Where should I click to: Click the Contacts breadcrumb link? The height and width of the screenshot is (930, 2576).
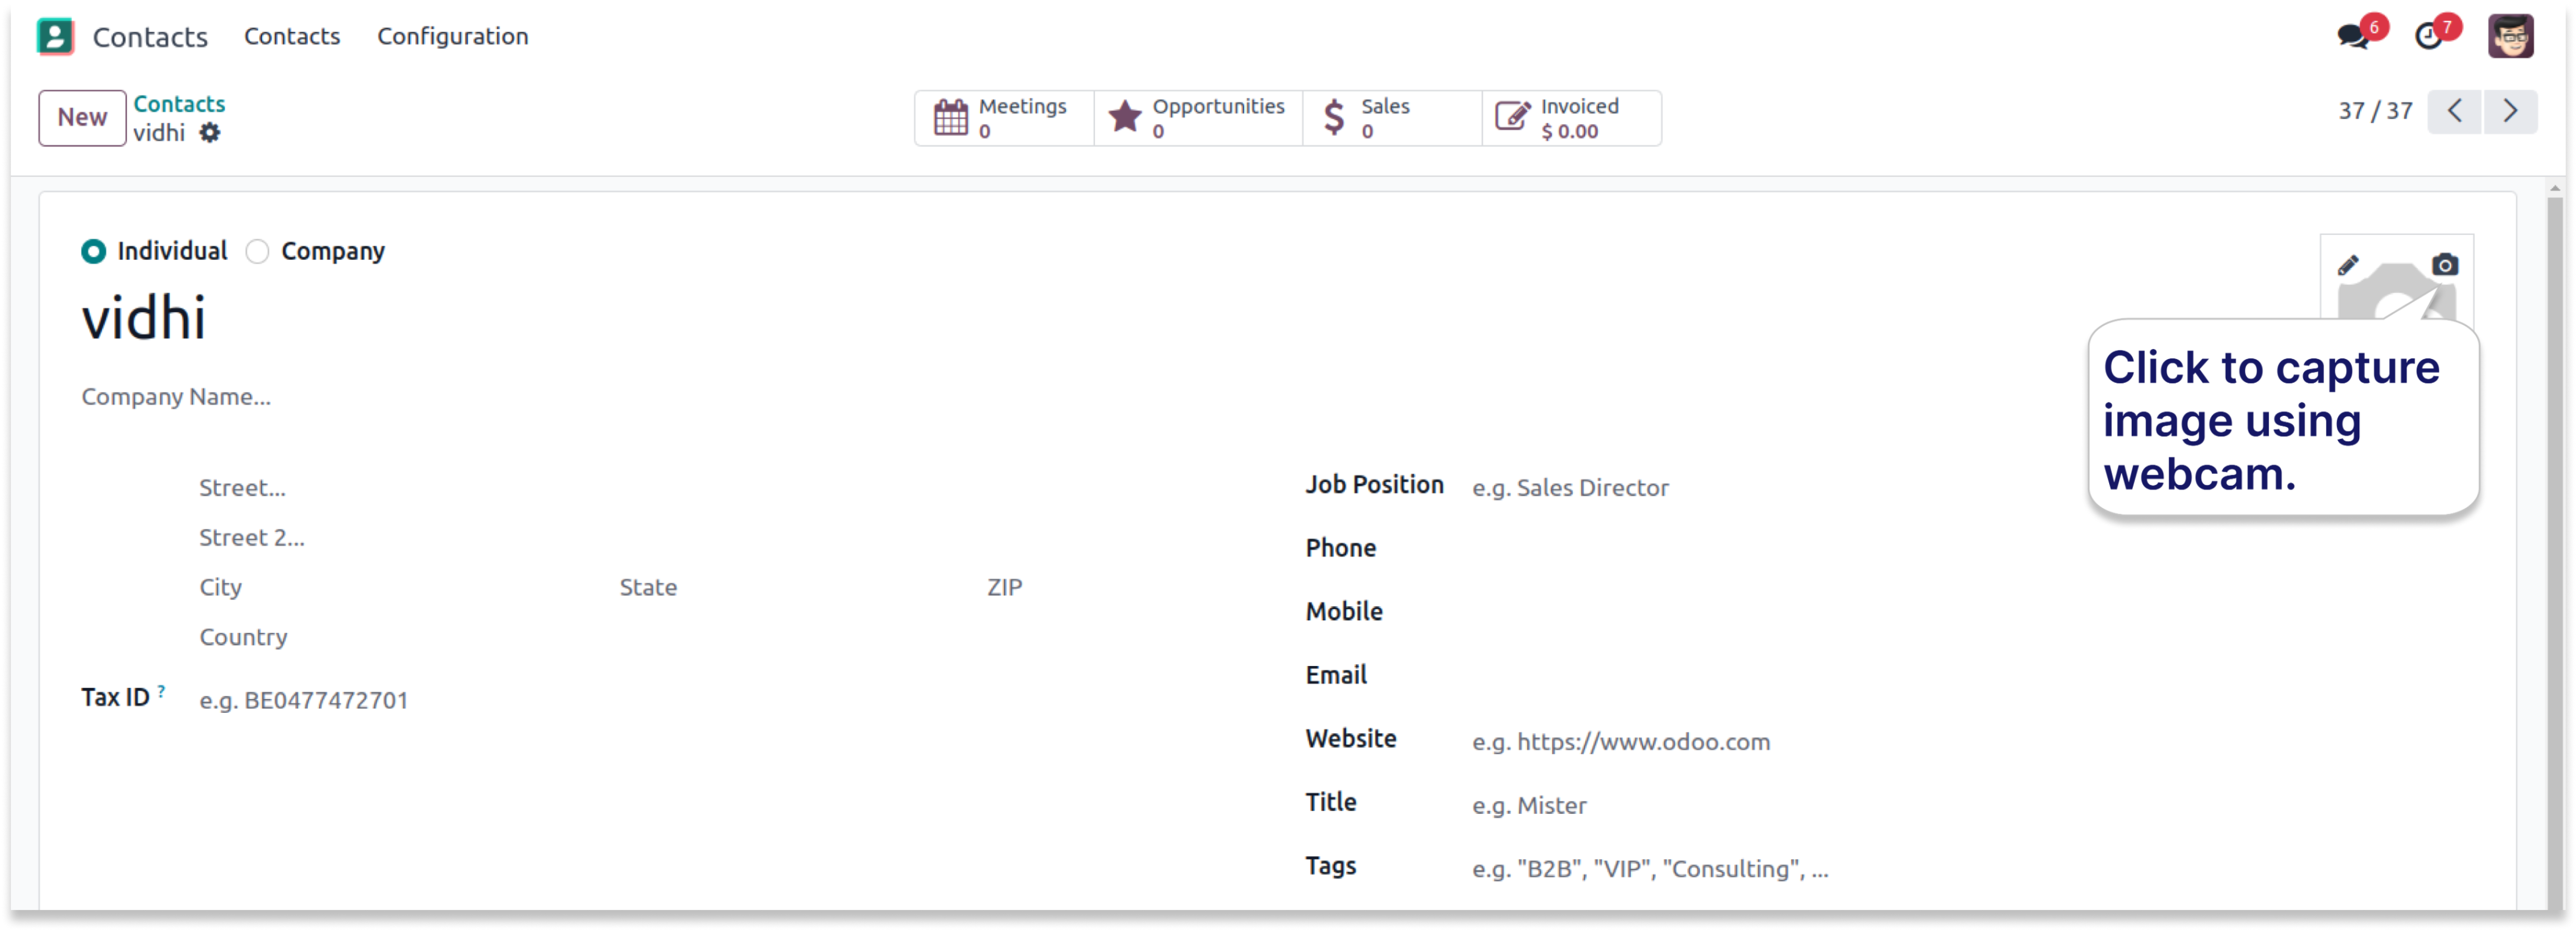[x=179, y=104]
